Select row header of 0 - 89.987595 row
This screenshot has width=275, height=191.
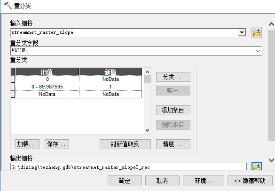tap(13, 87)
